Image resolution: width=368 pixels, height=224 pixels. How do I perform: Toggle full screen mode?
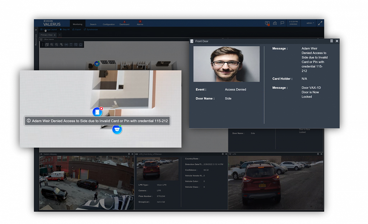point(320,23)
